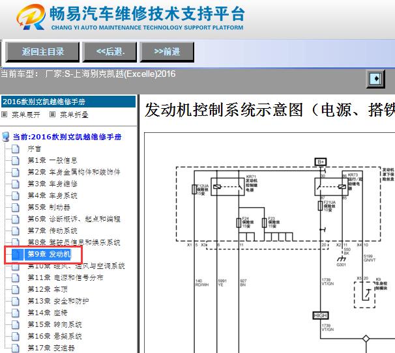Open 第14章 座椅
Screen dimensions: 395x353
coord(48,313)
